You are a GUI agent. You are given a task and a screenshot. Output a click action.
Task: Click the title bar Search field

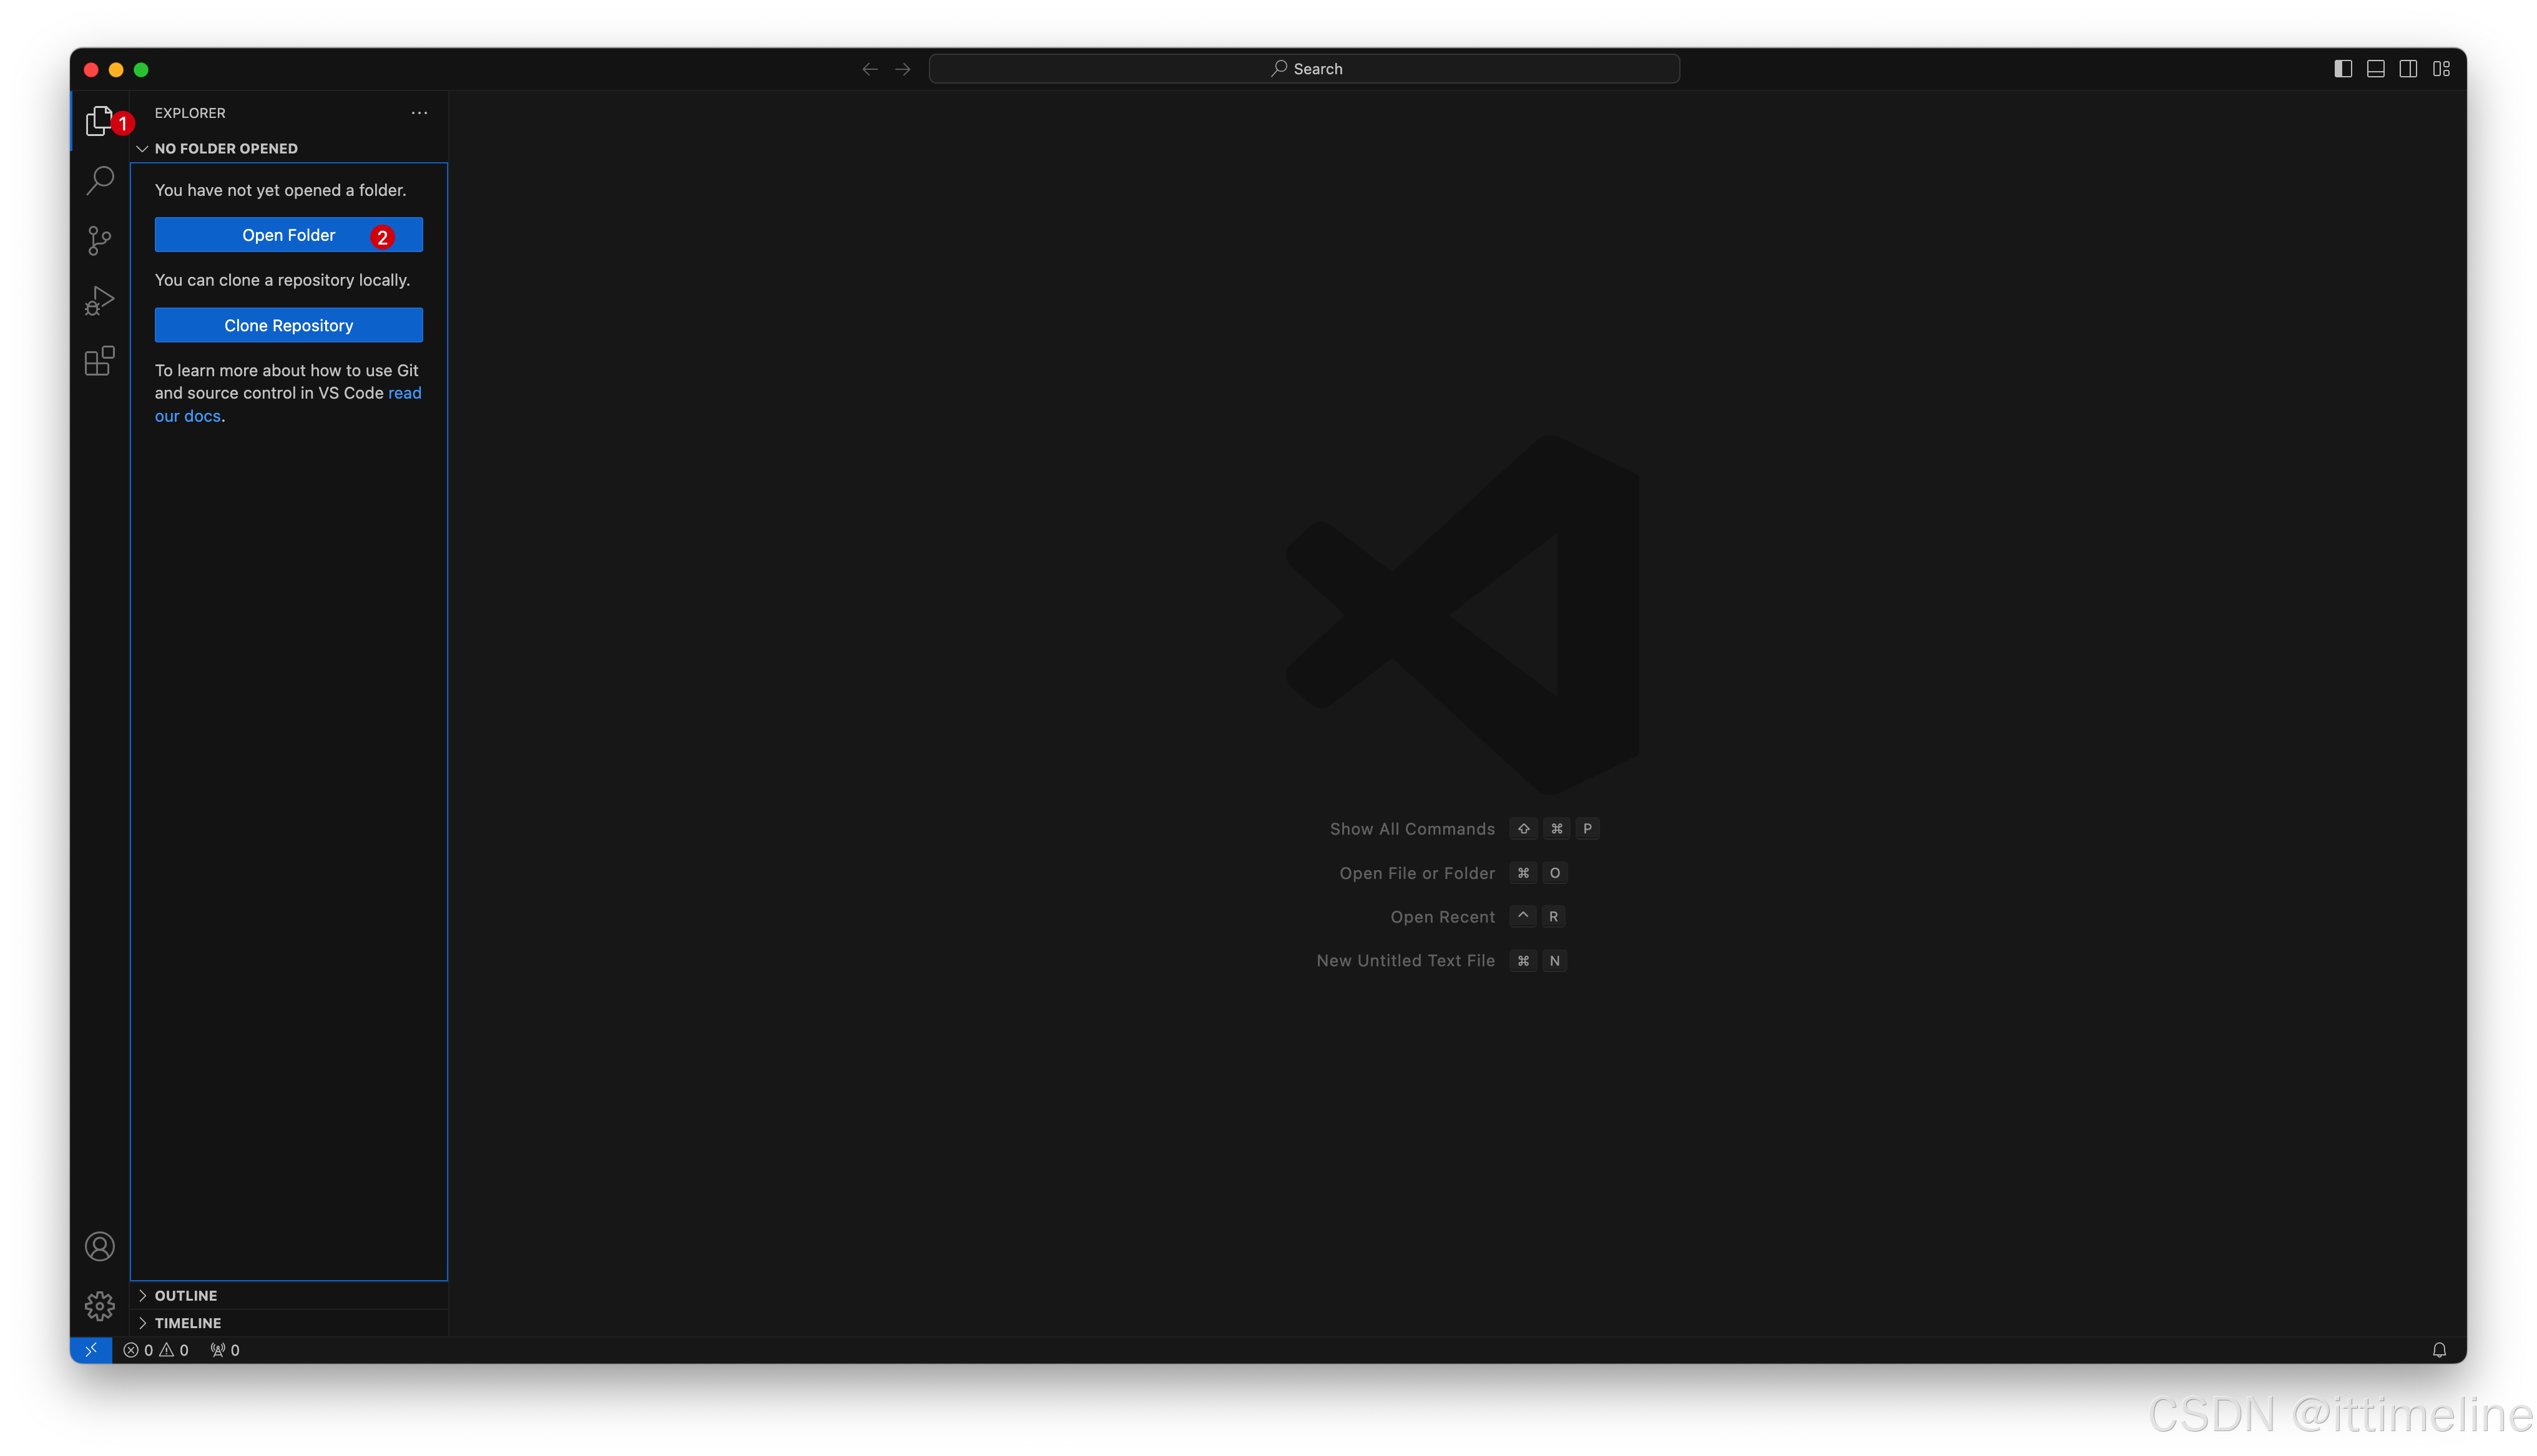pos(1303,69)
